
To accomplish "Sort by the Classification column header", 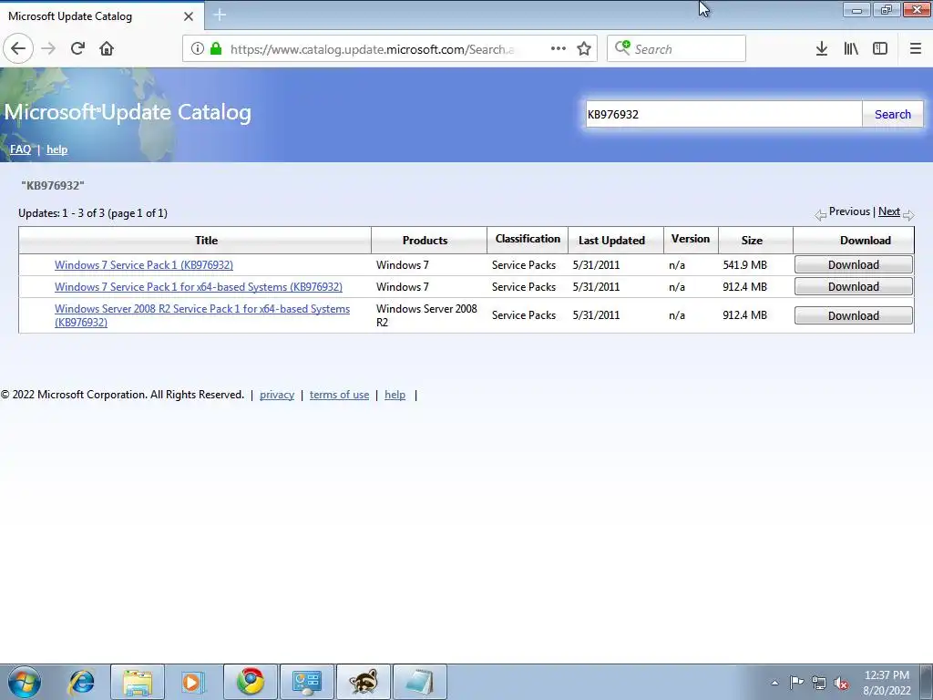I will pos(528,239).
